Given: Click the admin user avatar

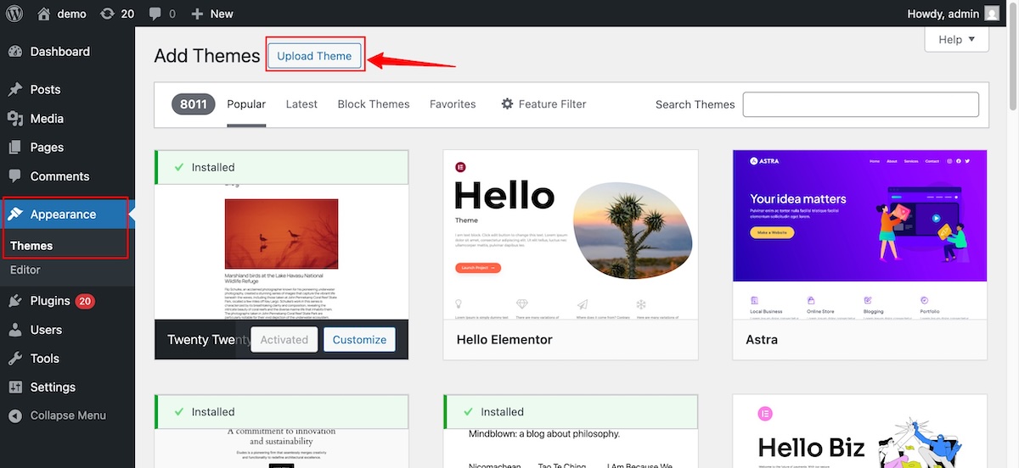Looking at the screenshot, I should point(992,14).
